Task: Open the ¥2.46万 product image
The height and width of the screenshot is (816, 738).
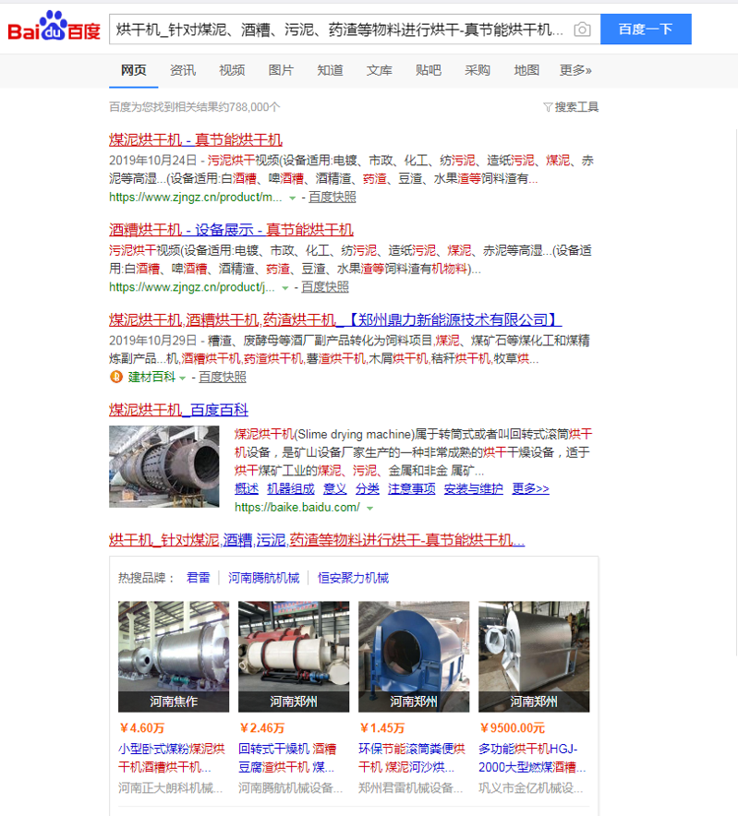Action: tap(294, 656)
